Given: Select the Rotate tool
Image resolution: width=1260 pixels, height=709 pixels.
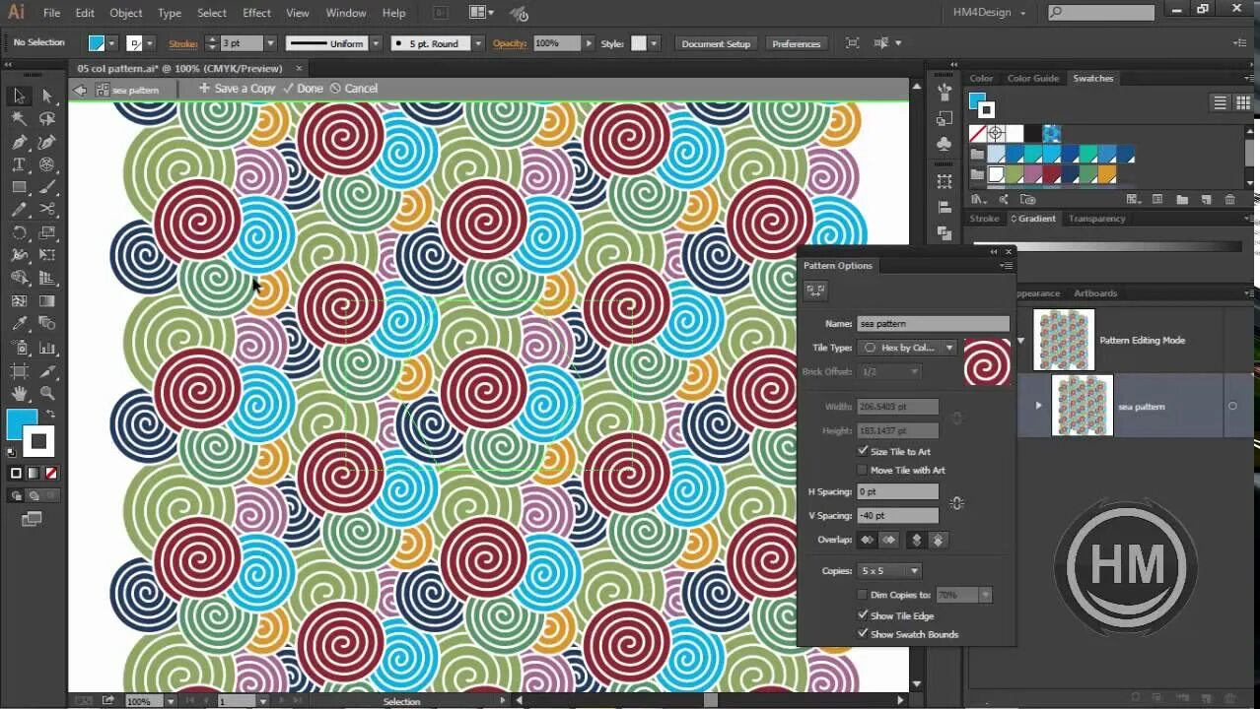Looking at the screenshot, I should click(x=19, y=233).
